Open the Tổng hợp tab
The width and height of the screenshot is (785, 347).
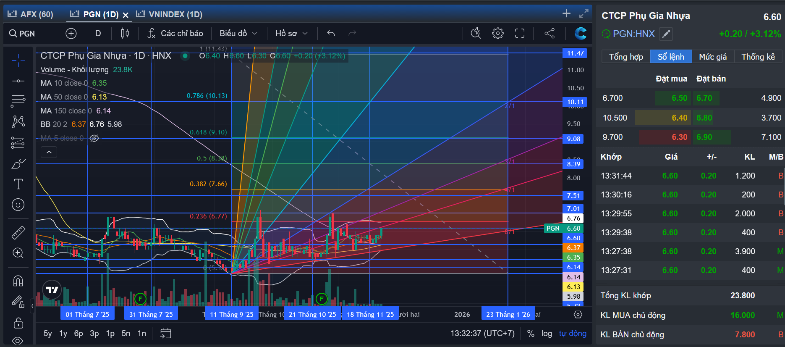[626, 57]
